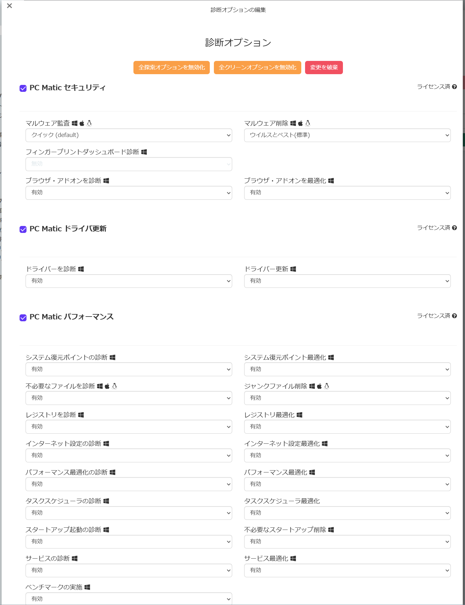
Task: Click Windows icon next to フィンガープリントダッシュボード診断
Action: (x=144, y=152)
